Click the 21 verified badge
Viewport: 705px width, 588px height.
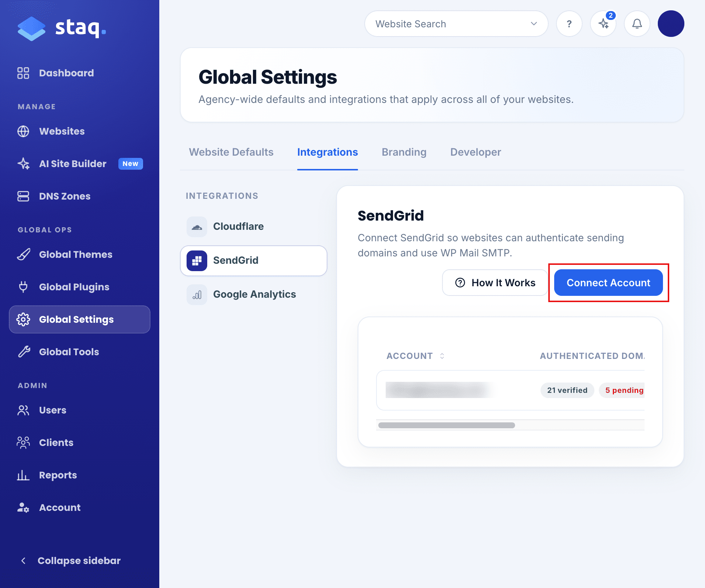(567, 390)
